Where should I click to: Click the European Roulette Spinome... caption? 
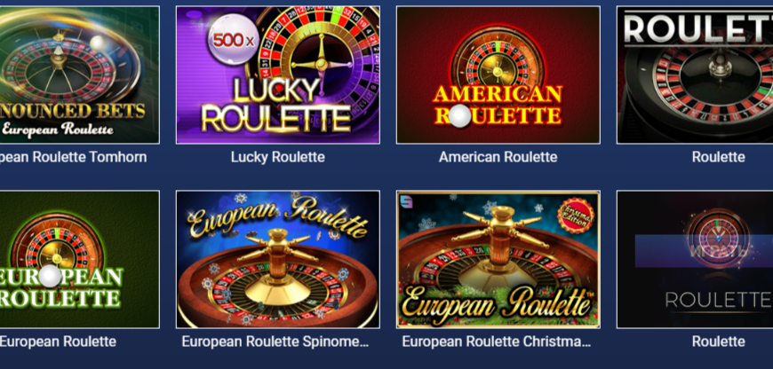(275, 342)
